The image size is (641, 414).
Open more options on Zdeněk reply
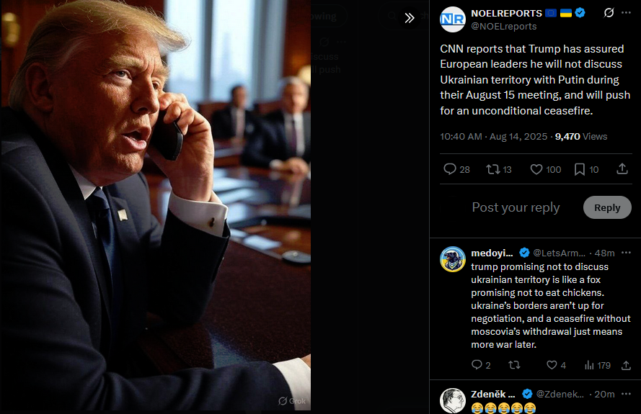coord(626,394)
